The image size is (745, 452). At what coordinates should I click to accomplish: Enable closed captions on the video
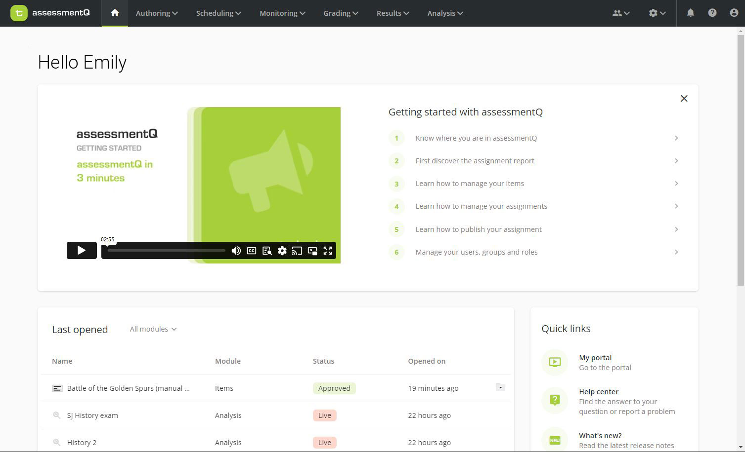[x=252, y=251]
